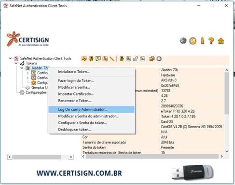Expand the second Certific node
The height and width of the screenshot is (185, 235).
[28, 78]
